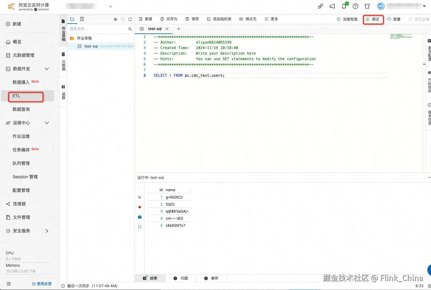
Task: Click 添加临时表 button
Action: point(219,19)
